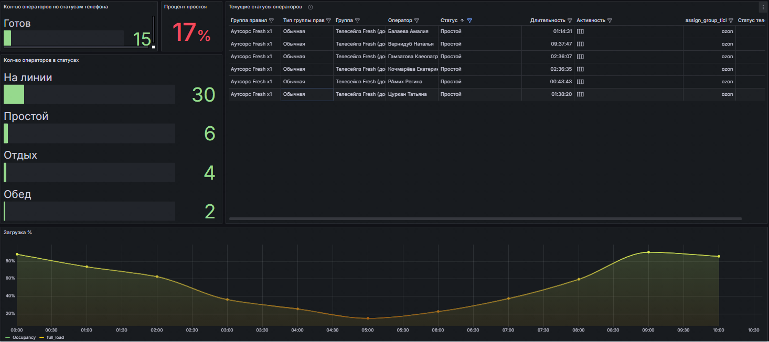This screenshot has width=769, height=342.
Task: Open filter icon next to Группа header
Action: click(357, 20)
